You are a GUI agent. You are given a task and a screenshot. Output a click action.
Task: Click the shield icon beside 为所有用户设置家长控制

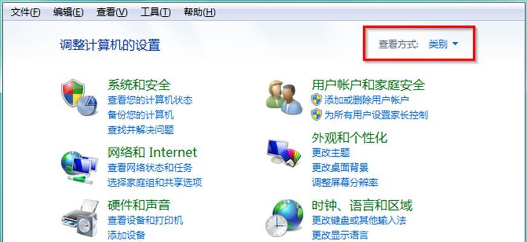(x=316, y=115)
